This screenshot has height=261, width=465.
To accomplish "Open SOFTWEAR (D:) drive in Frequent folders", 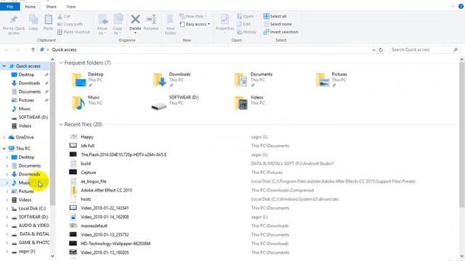I will (x=175, y=103).
